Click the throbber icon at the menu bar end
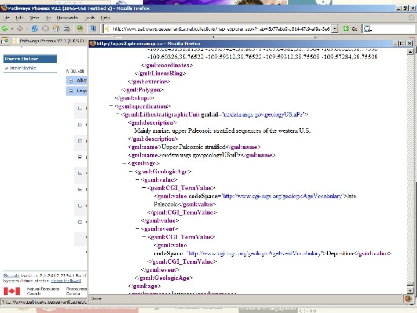 coord(411,17)
